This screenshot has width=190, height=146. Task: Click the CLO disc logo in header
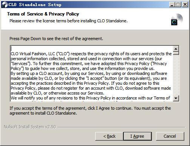click(x=177, y=19)
